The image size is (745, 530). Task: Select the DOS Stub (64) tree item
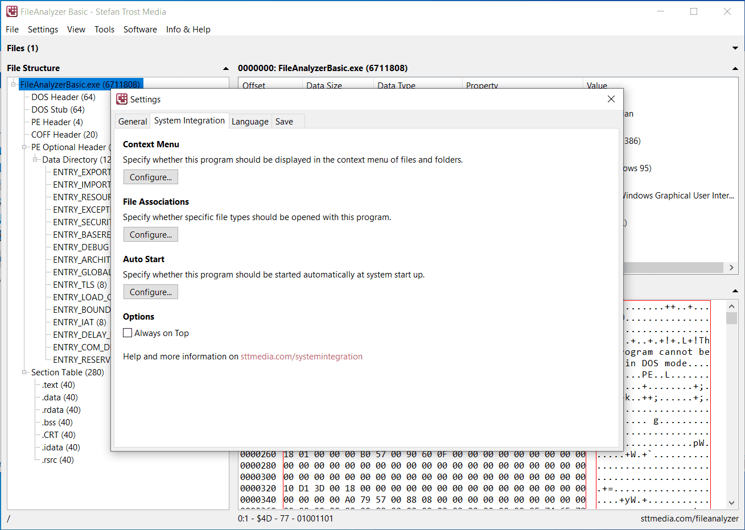pyautogui.click(x=58, y=109)
